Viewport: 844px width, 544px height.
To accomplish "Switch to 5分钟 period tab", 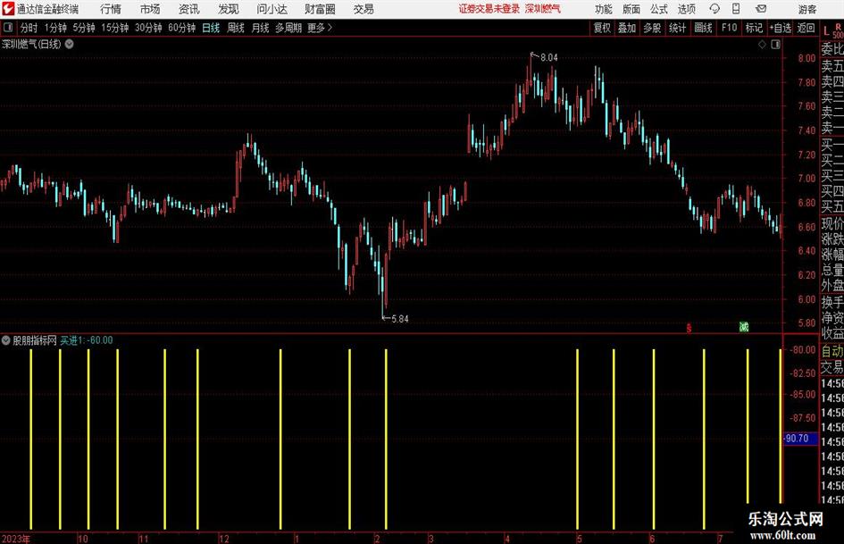I will (84, 28).
